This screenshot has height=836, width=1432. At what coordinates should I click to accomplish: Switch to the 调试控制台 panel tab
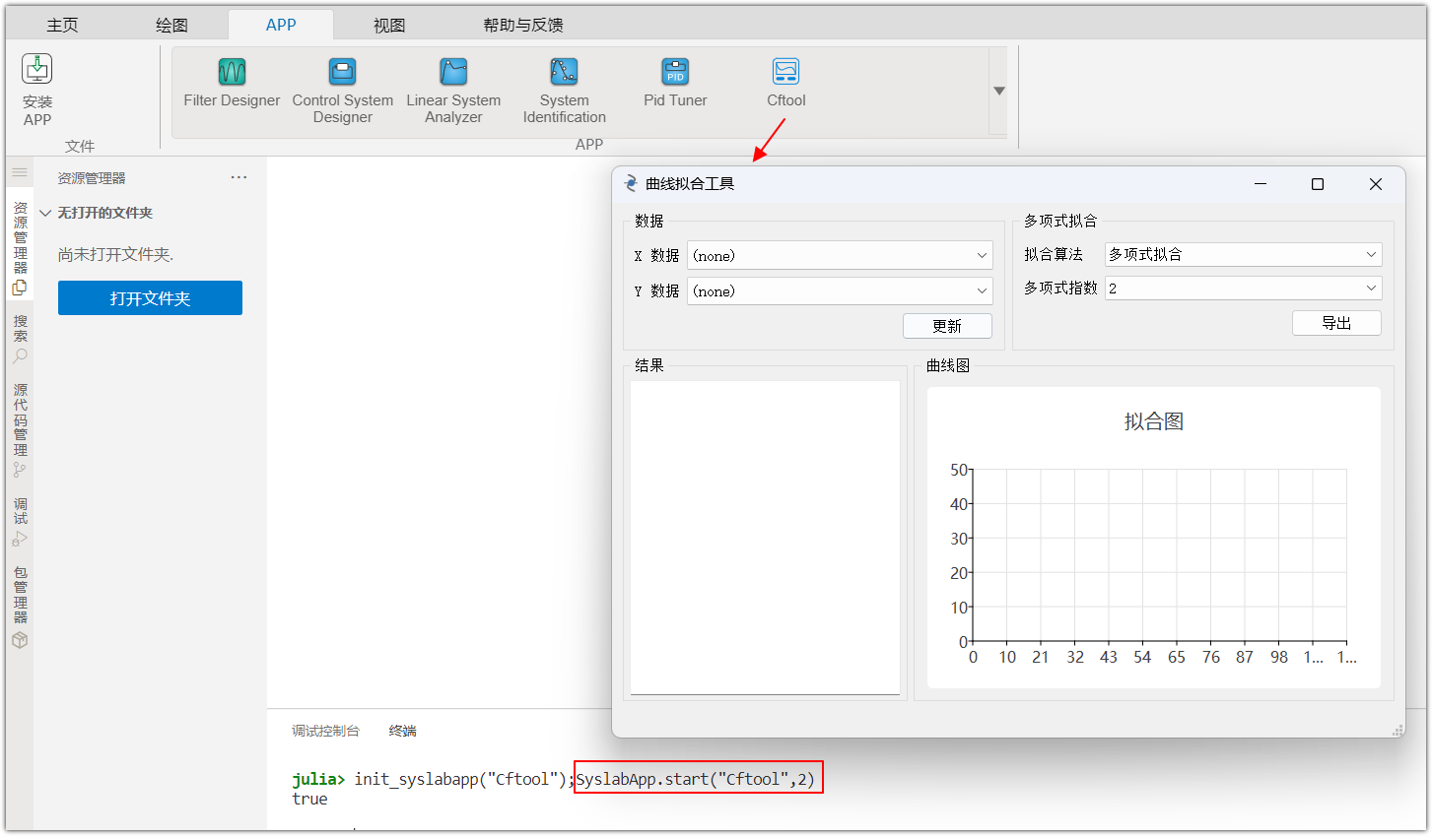(x=325, y=731)
